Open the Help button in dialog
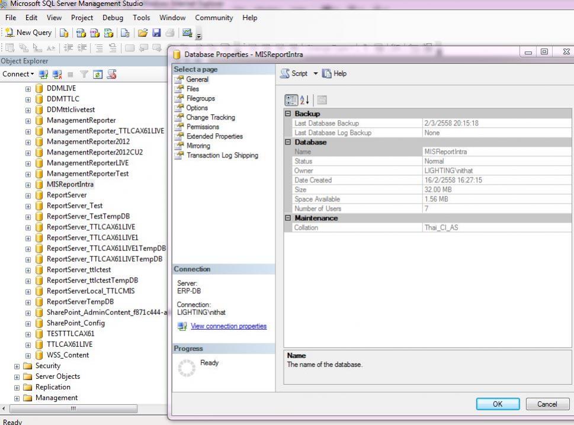This screenshot has width=574, height=425. click(x=334, y=73)
